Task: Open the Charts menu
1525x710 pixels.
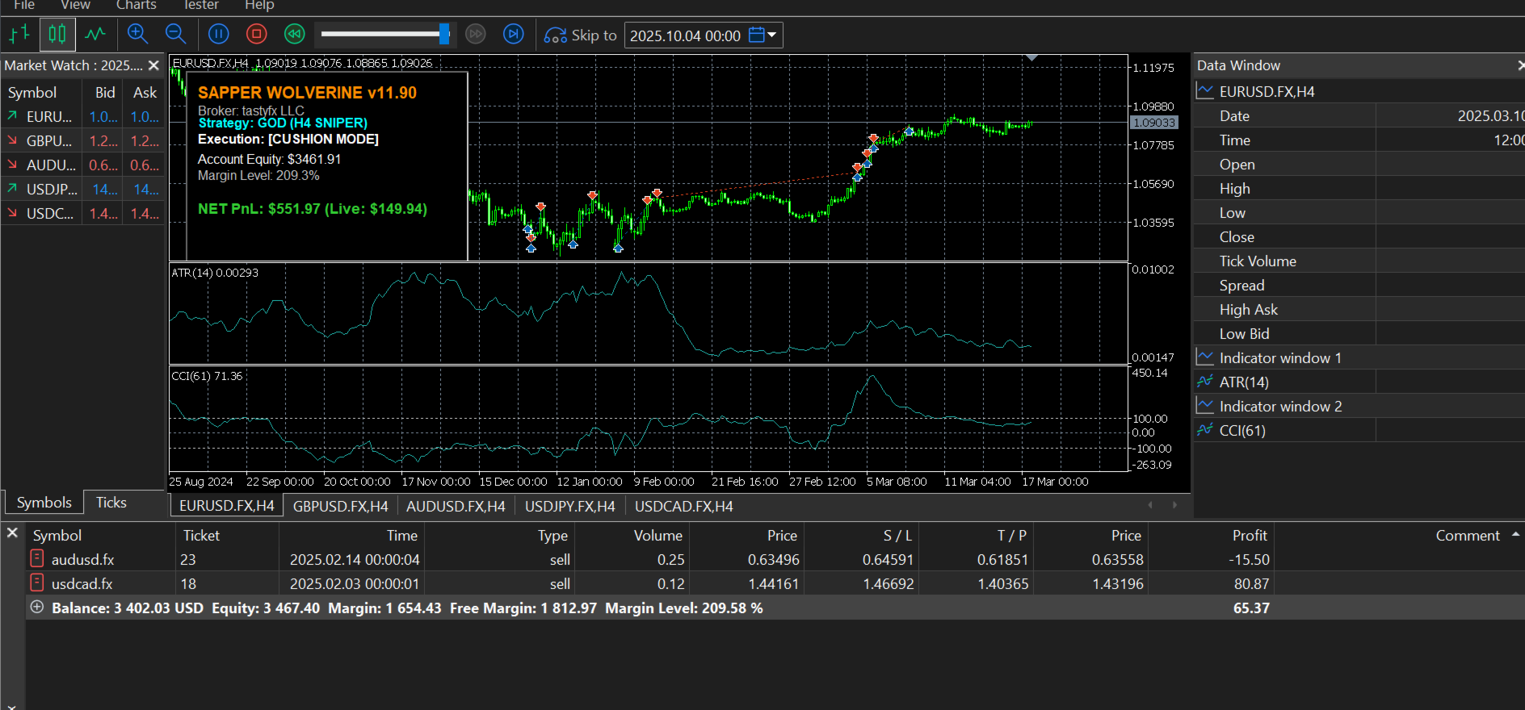Action: (136, 6)
